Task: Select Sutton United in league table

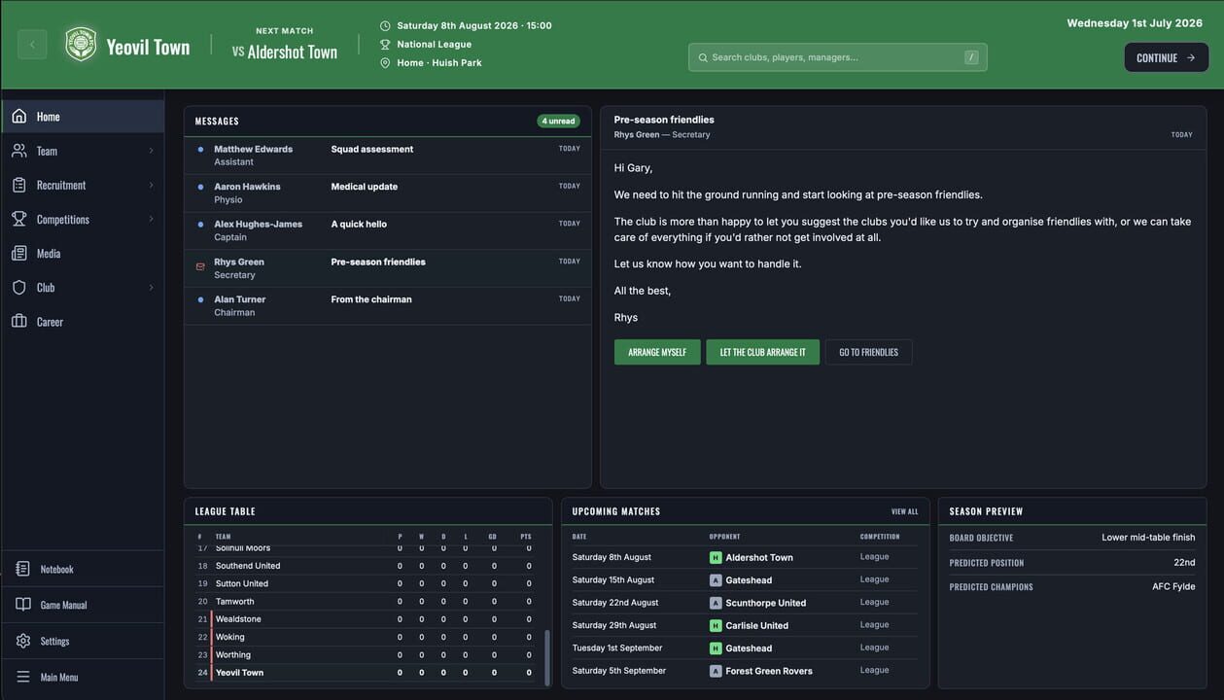Action: coord(365,583)
